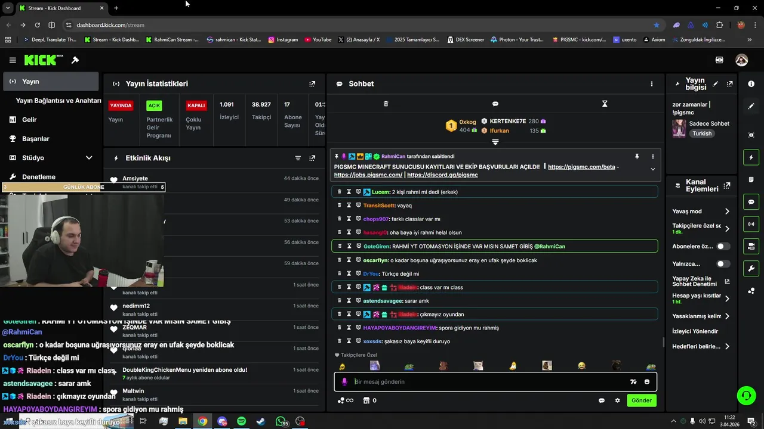Click the info icon in right sidebar
This screenshot has height=429, width=764.
751,84
